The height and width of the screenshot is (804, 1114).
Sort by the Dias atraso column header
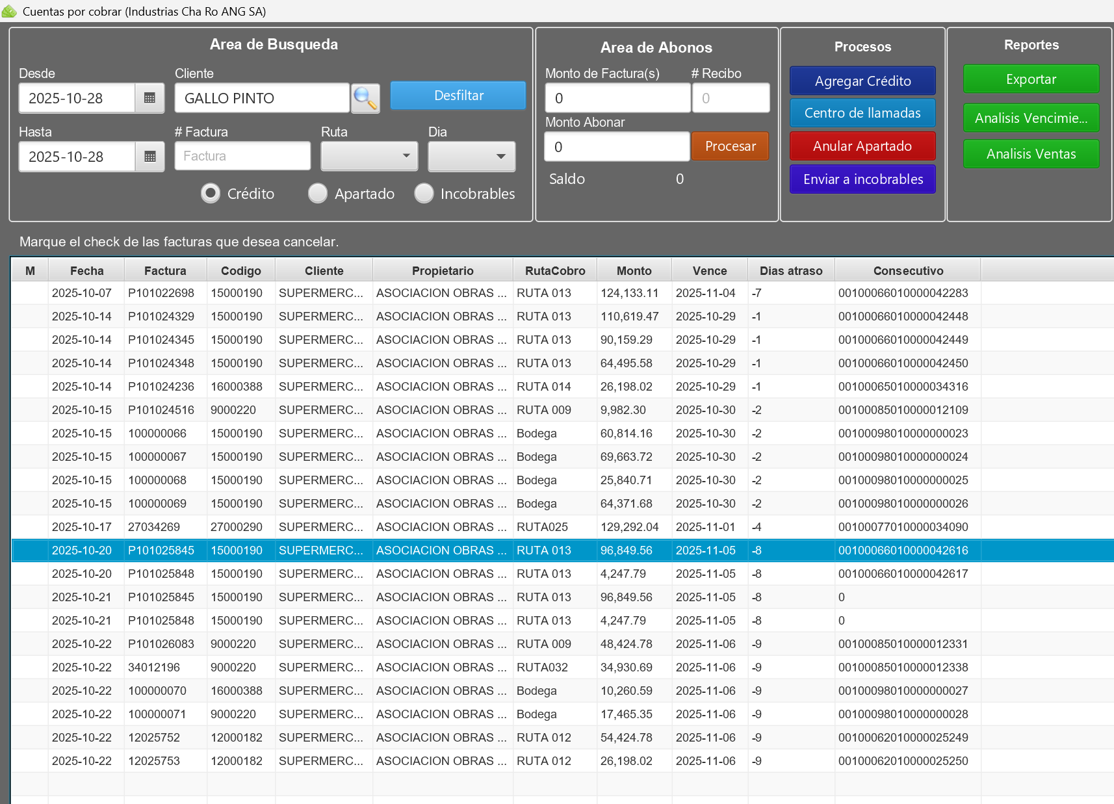(x=791, y=271)
